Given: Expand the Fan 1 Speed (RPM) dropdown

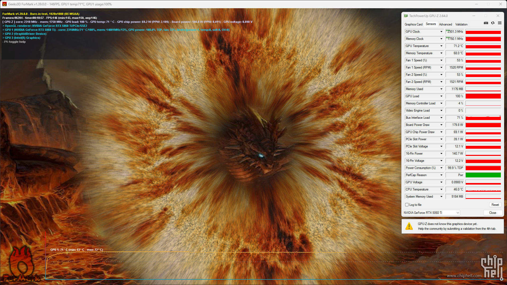Looking at the screenshot, I should [441, 67].
